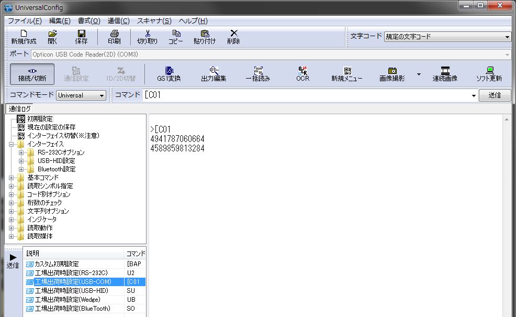
Task: Select 現在の設定の保存 tree item
Action: tap(51, 127)
